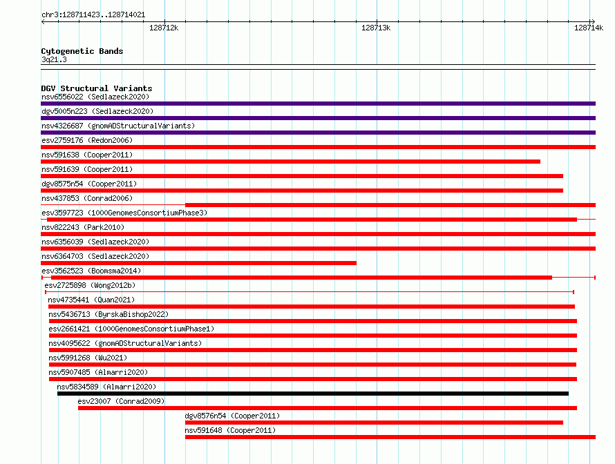This screenshot has width=615, height=464.
Task: Click the nsv6556022 (Sedlazeck2020) label
Action: coord(95,97)
